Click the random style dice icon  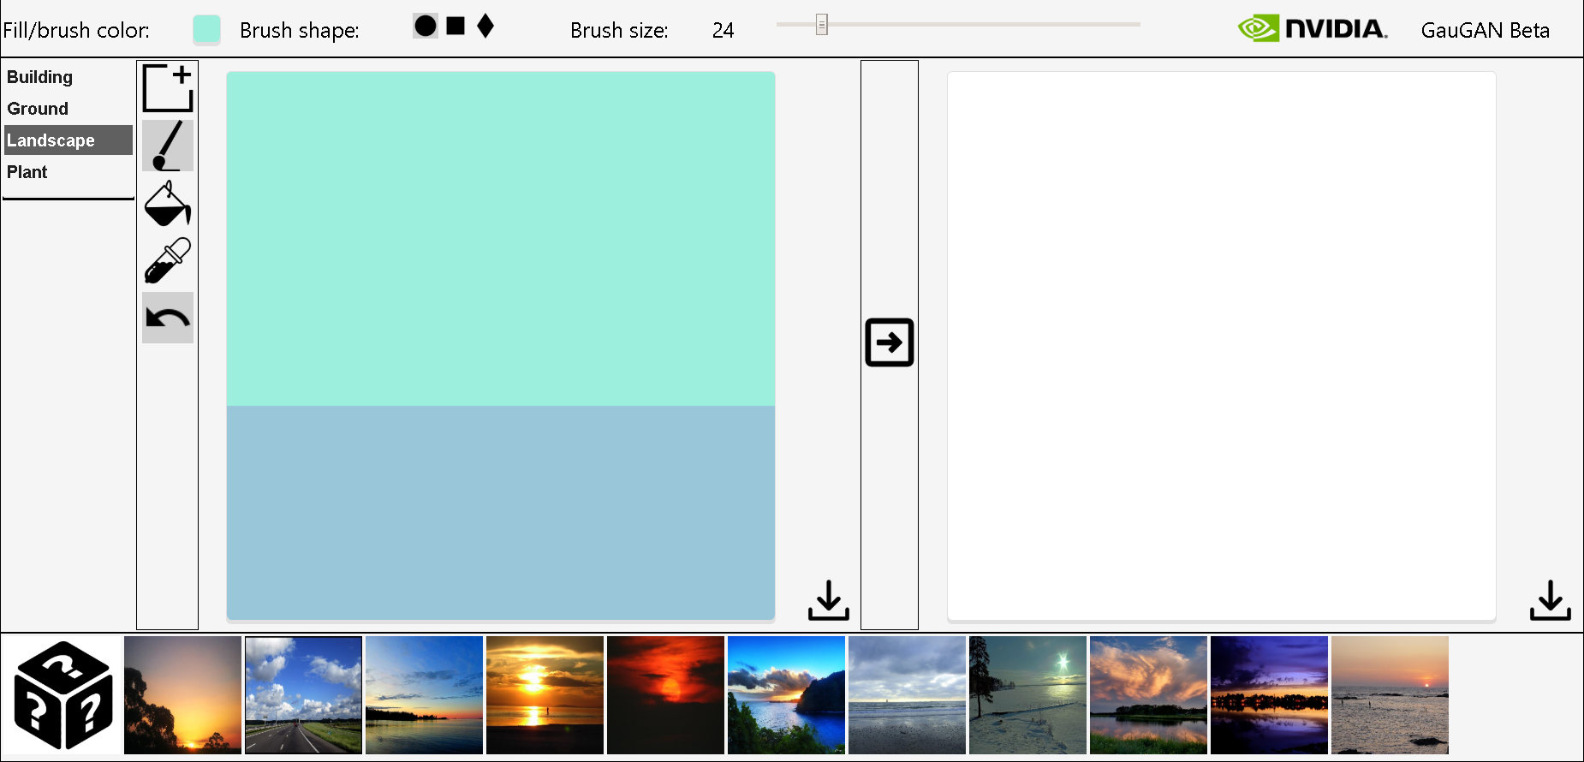point(63,695)
